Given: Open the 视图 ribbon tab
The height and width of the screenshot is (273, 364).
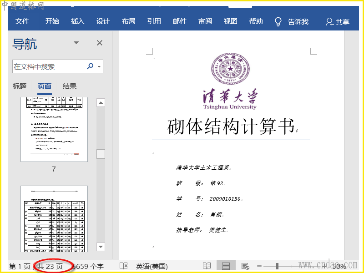Looking at the screenshot, I should click(231, 21).
